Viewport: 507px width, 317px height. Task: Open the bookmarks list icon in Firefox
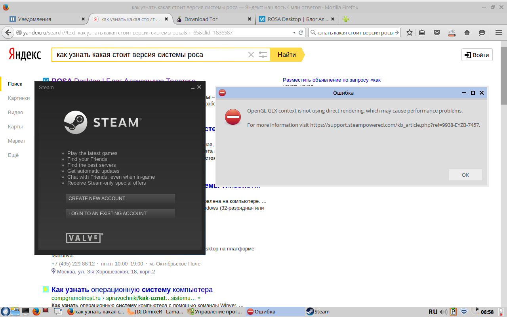pyautogui.click(x=422, y=32)
